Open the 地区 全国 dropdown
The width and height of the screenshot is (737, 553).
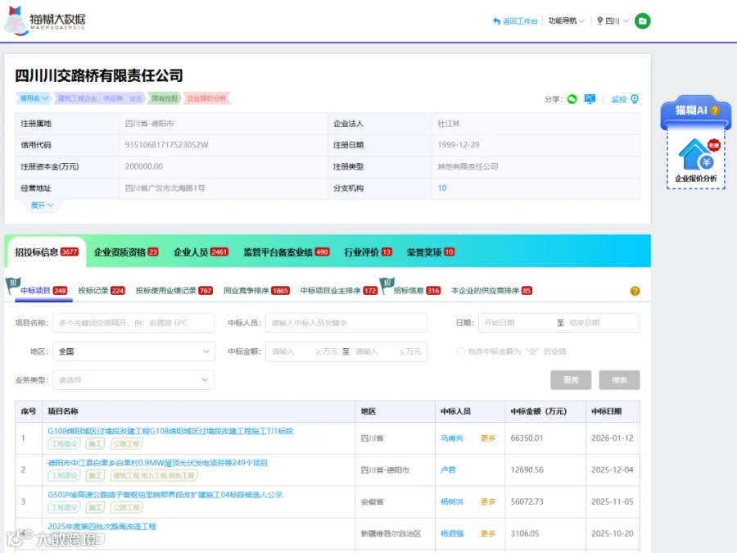point(134,351)
